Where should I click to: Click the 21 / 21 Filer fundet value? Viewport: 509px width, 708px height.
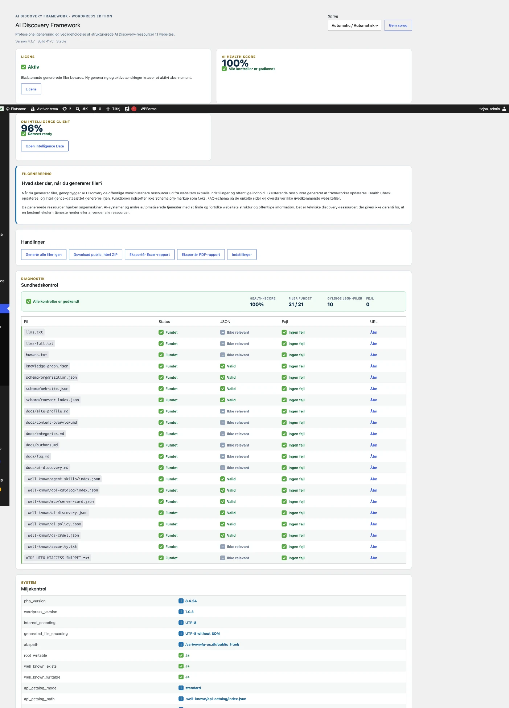click(296, 305)
